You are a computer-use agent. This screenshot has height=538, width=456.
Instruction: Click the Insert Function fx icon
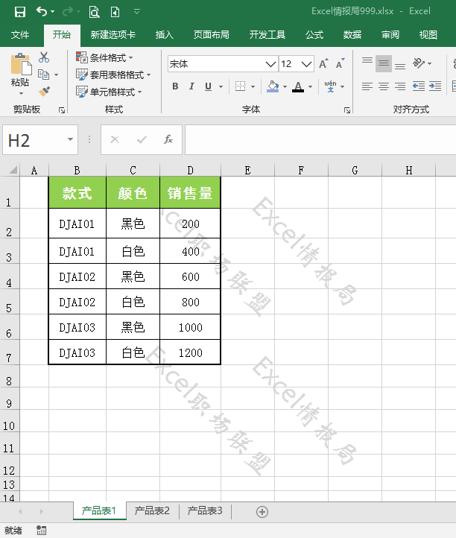(168, 139)
